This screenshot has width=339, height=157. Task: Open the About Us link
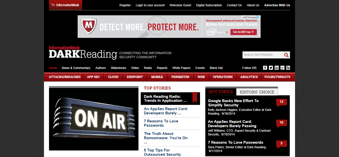point(253,5)
